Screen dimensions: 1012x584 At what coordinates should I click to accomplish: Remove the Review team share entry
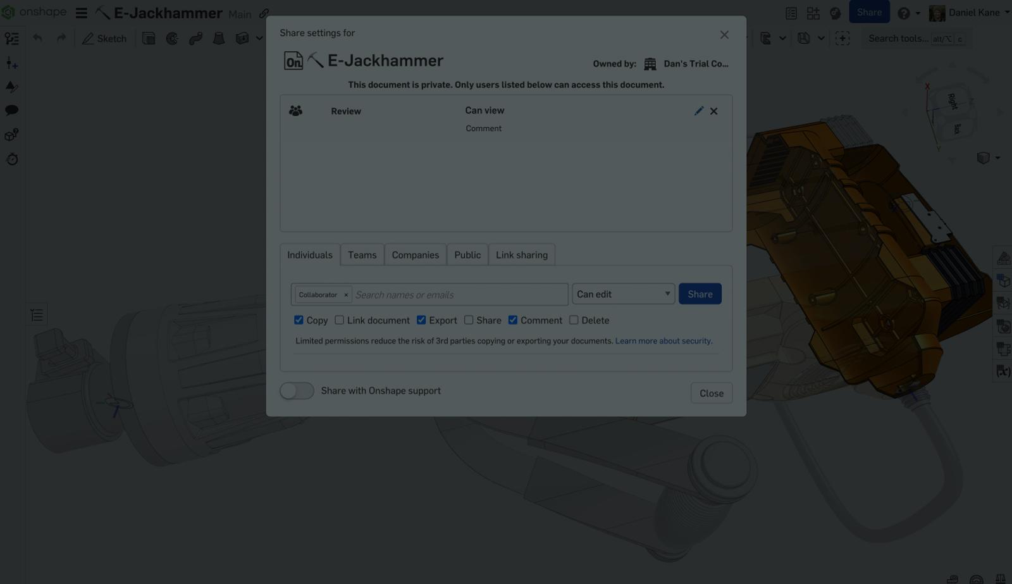[713, 111]
